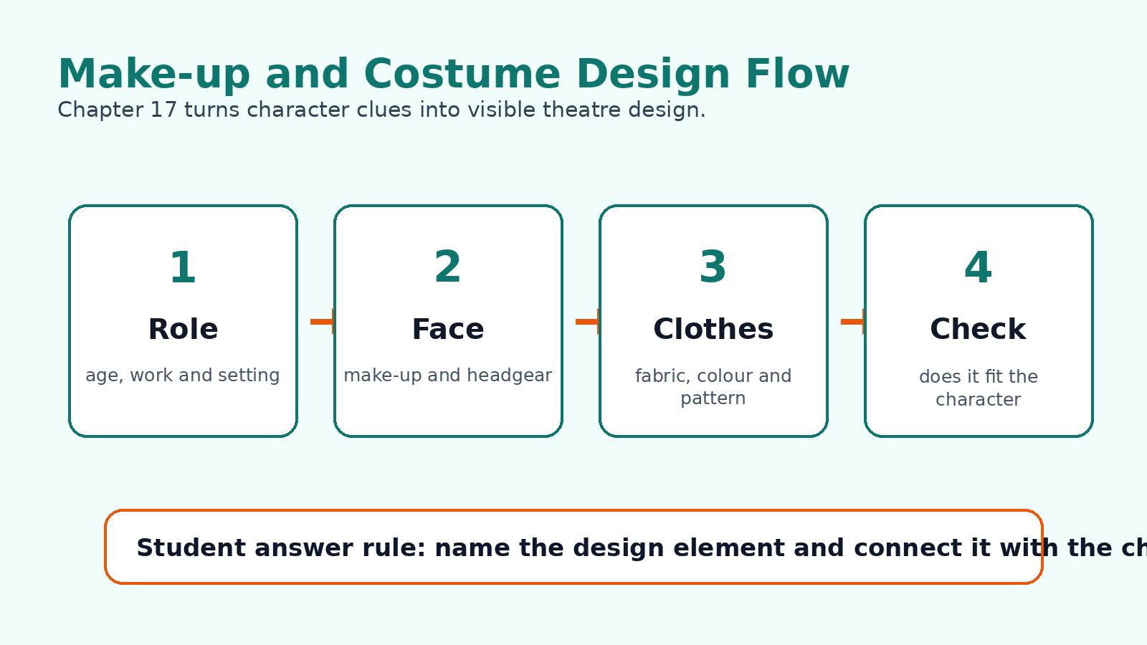Select the step number 1

183,268
